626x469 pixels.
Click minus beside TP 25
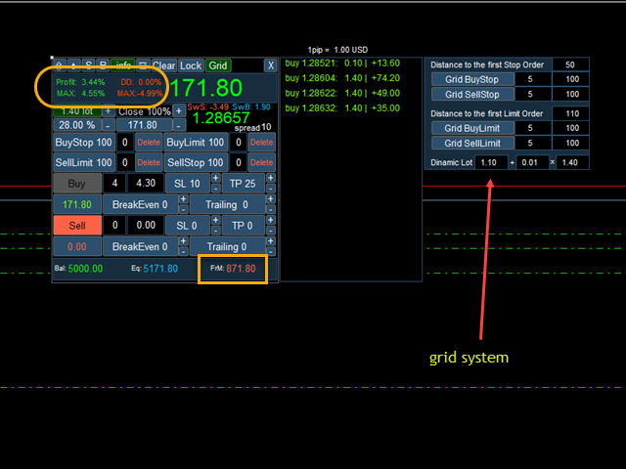270,189
